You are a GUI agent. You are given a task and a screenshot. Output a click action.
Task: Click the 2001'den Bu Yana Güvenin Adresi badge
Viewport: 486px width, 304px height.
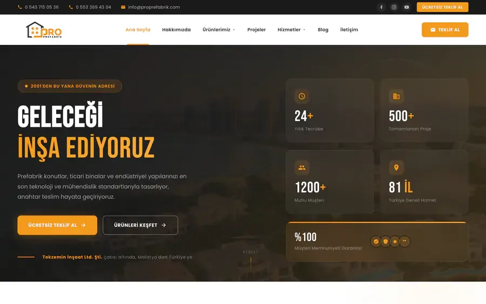(70, 86)
